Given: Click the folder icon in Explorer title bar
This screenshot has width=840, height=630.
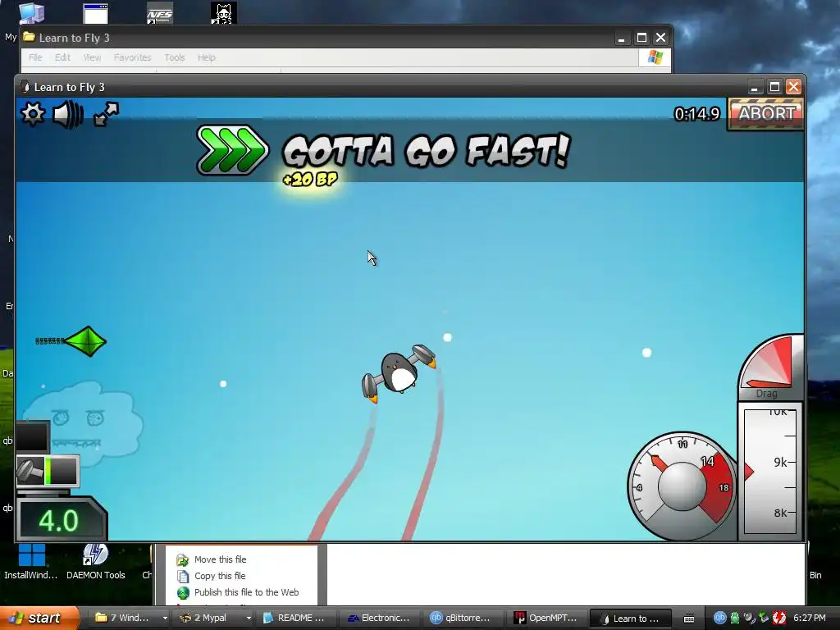Looking at the screenshot, I should click(x=29, y=37).
